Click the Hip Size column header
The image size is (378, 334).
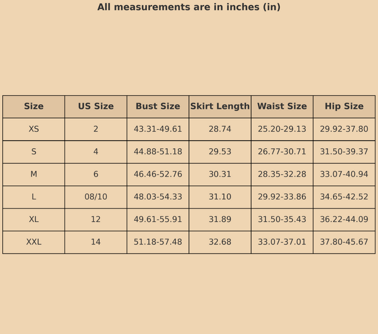(x=344, y=107)
